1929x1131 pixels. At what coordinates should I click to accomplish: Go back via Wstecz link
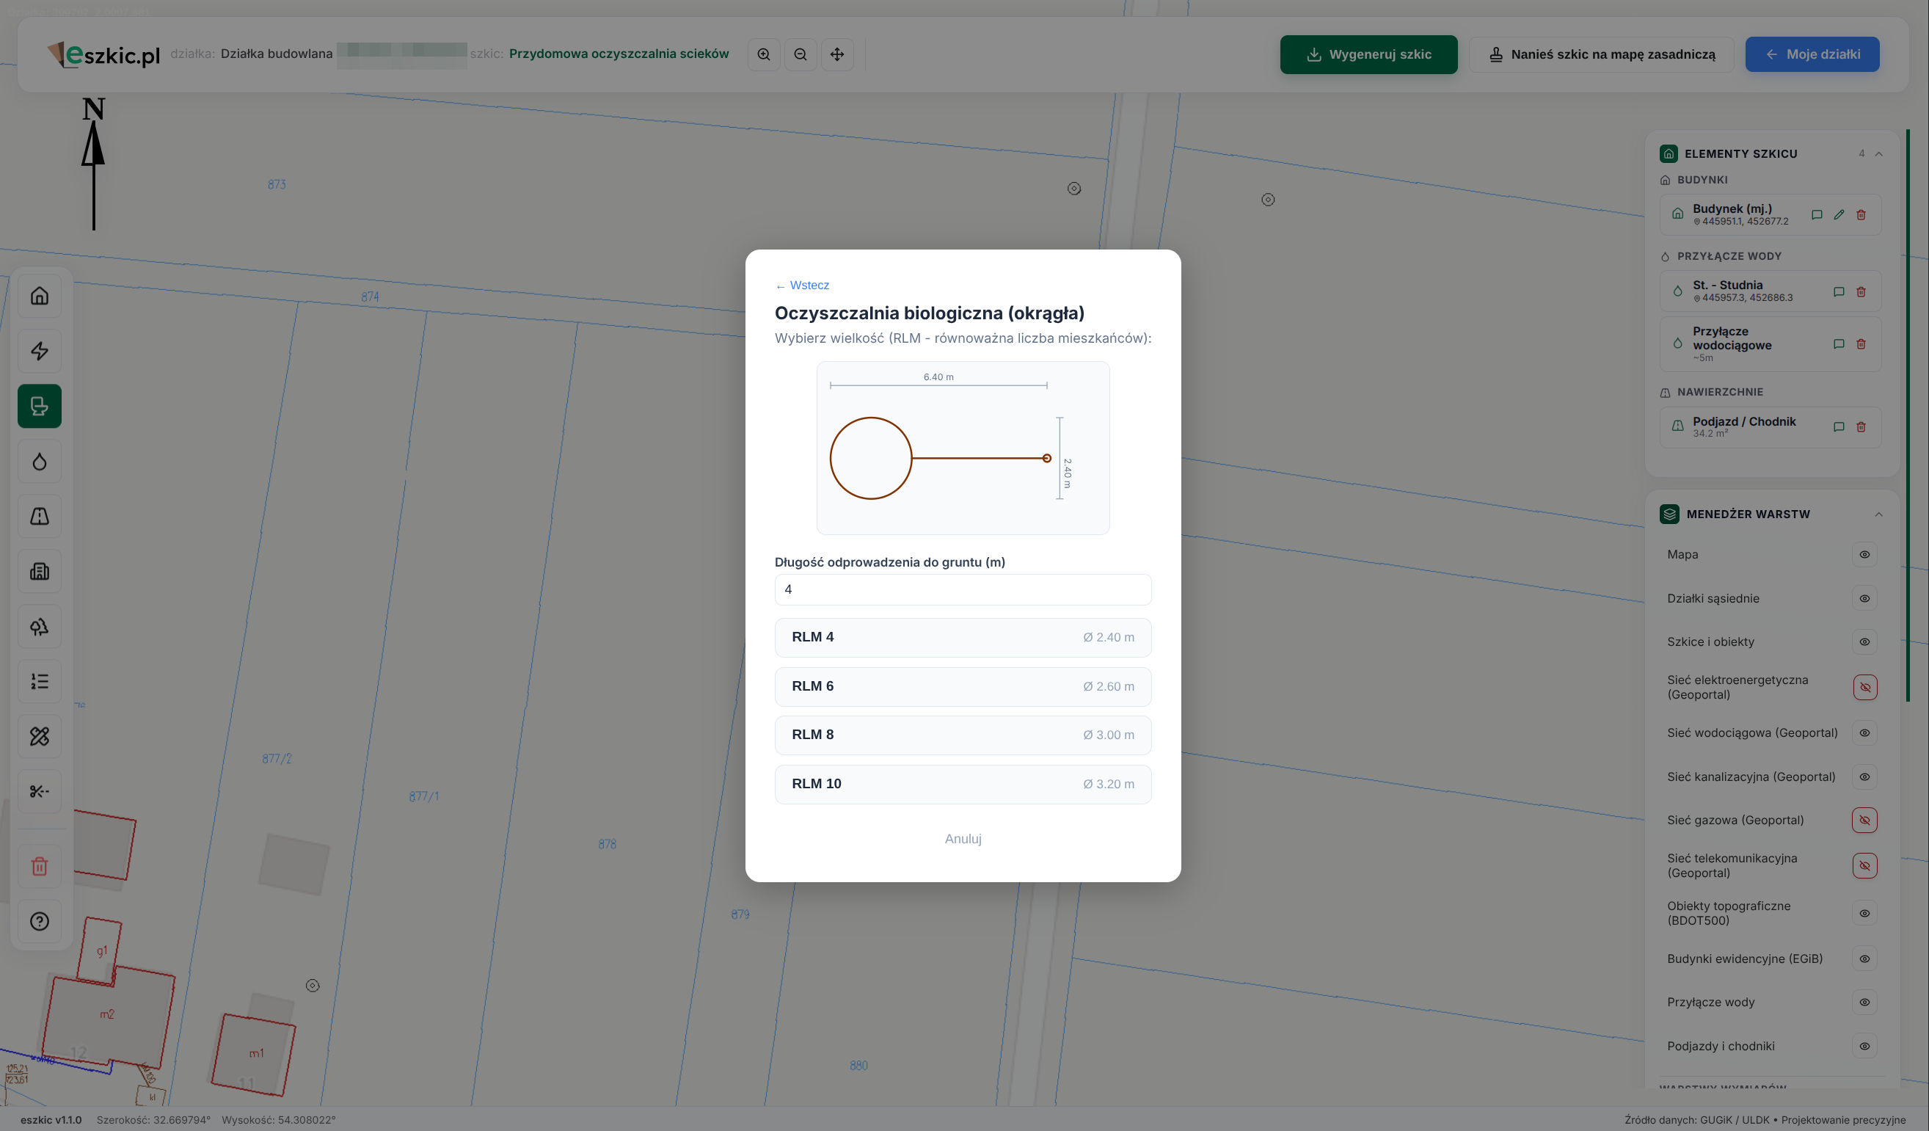point(802,286)
